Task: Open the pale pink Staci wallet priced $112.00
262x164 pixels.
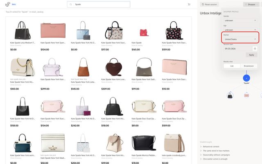Action: point(174,67)
